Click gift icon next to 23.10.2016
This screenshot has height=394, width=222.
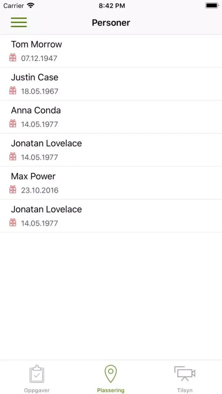[x=13, y=190]
